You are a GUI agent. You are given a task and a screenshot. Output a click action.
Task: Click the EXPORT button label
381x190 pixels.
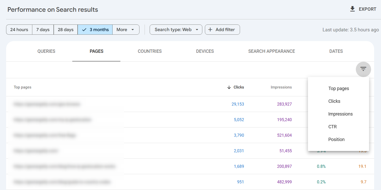pos(367,9)
